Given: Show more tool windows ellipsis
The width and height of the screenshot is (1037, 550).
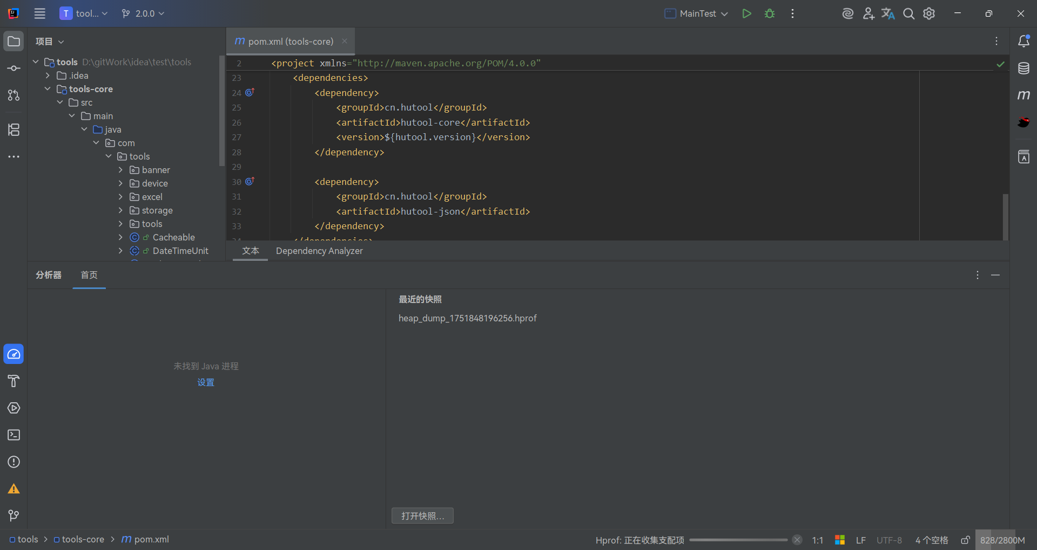Looking at the screenshot, I should point(14,156).
